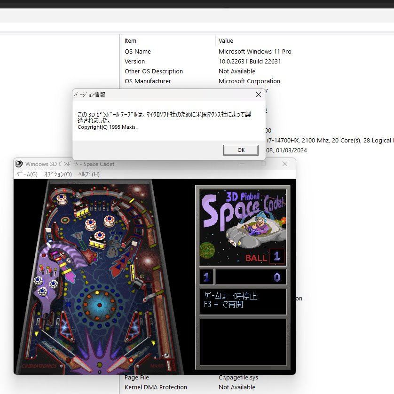Click the C:\pagefile.sys value
This screenshot has height=394, width=394.
point(238,378)
